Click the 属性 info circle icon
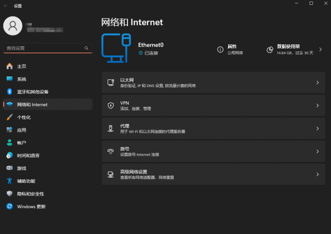 pos(220,50)
